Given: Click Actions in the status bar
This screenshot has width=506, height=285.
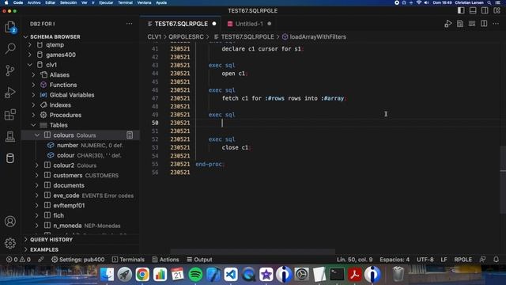Looking at the screenshot, I should coord(165,260).
